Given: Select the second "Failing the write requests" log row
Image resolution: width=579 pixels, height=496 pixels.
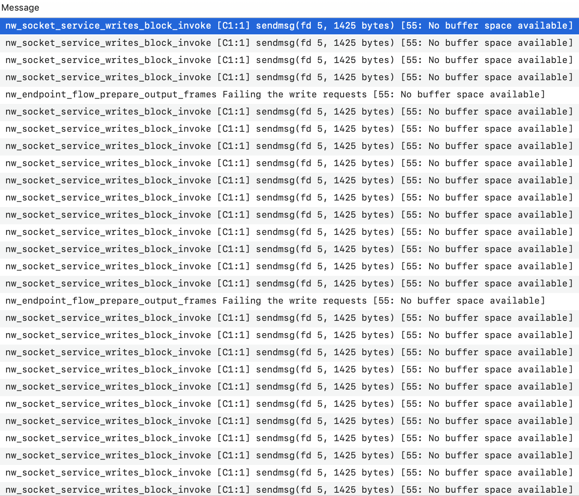Looking at the screenshot, I should (x=289, y=301).
